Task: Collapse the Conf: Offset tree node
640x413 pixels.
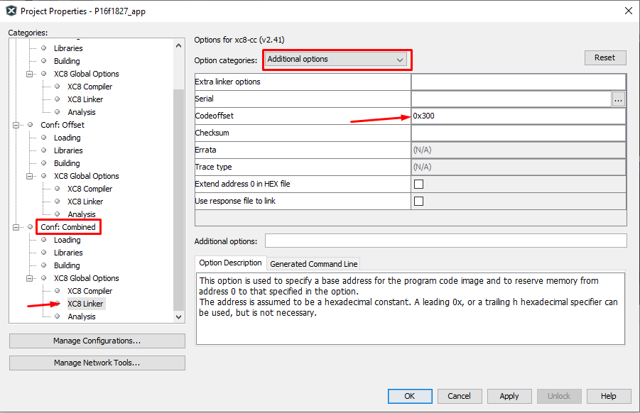Action: point(16,125)
